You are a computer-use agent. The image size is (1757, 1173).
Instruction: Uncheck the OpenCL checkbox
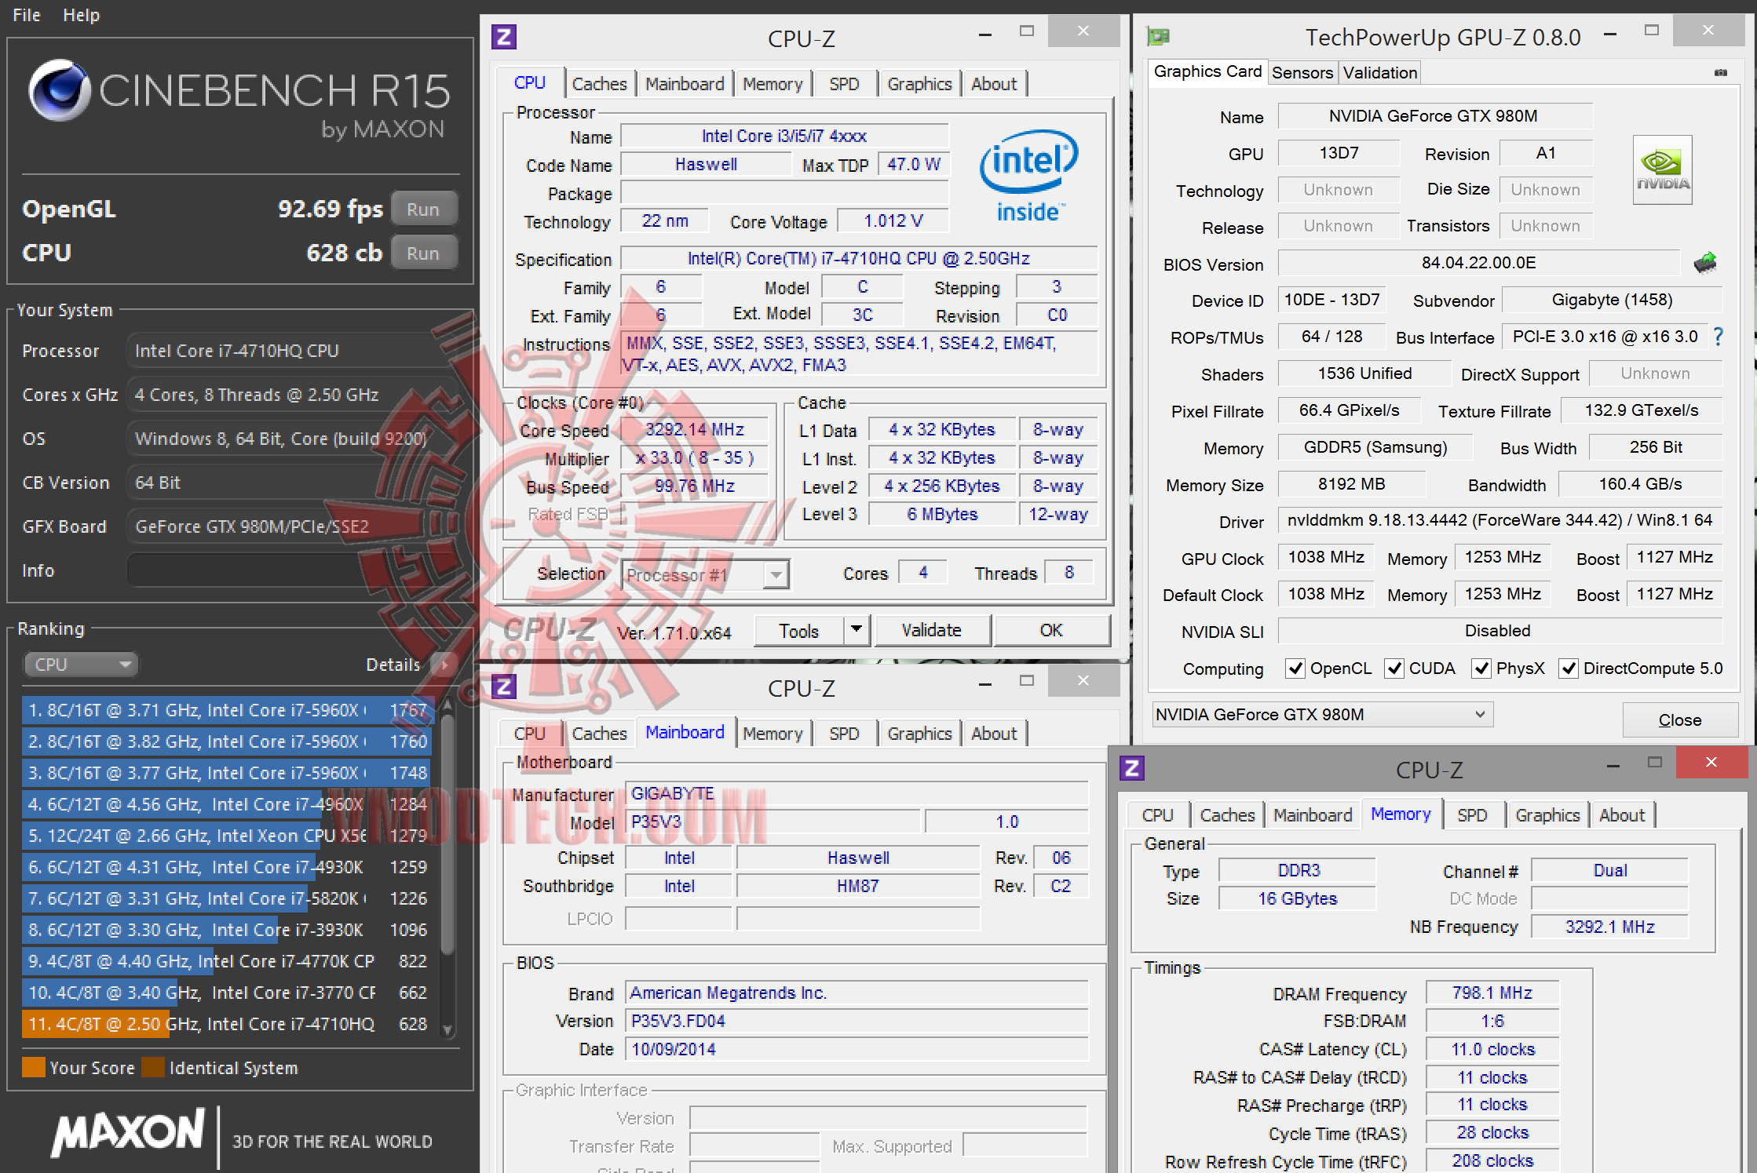point(1295,668)
